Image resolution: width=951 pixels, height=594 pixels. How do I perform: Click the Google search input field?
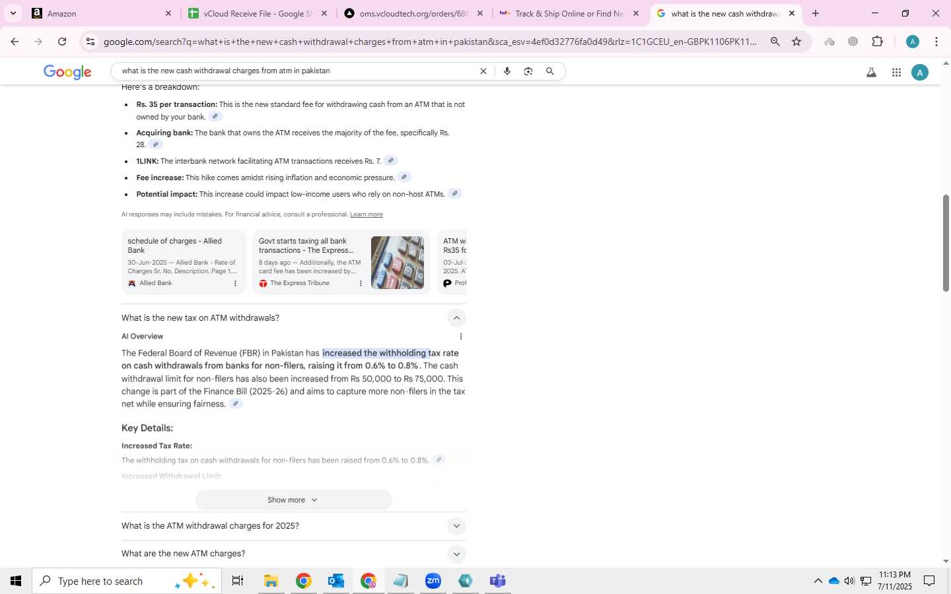297,71
